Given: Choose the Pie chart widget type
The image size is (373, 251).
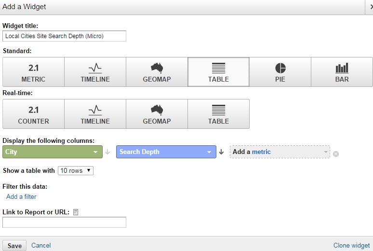Looking at the screenshot, I should [x=280, y=72].
